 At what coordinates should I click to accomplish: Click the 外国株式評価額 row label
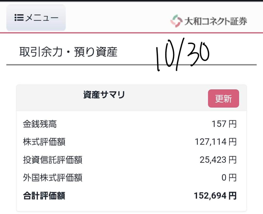[53, 178]
